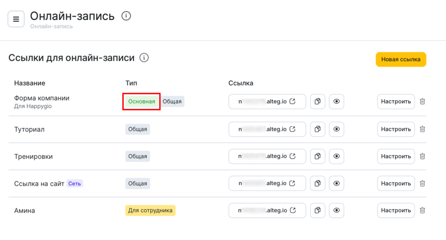
Task: Click the yellow Для сотрудника badge
Action: click(x=150, y=210)
